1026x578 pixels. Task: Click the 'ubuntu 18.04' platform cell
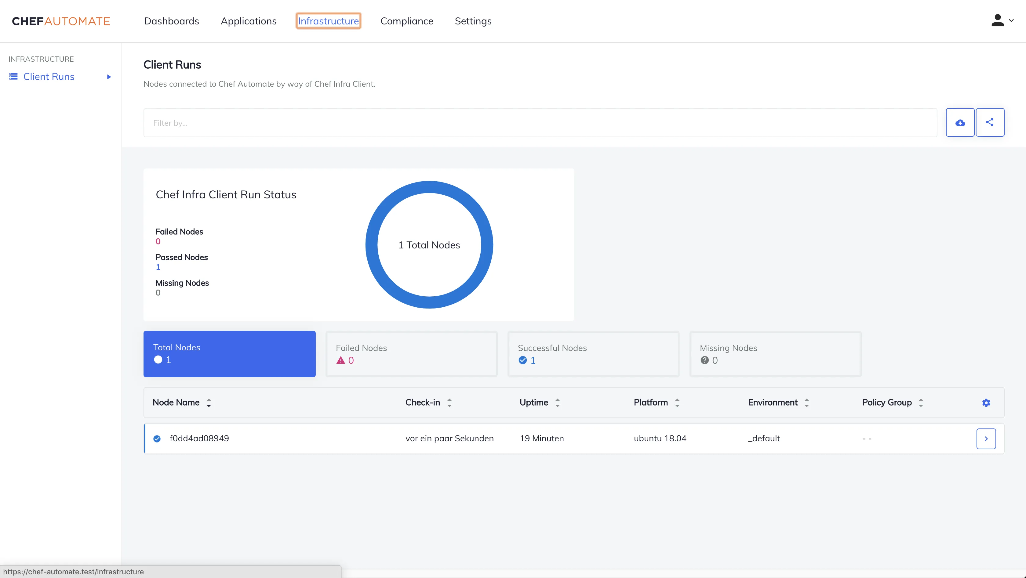coord(660,439)
